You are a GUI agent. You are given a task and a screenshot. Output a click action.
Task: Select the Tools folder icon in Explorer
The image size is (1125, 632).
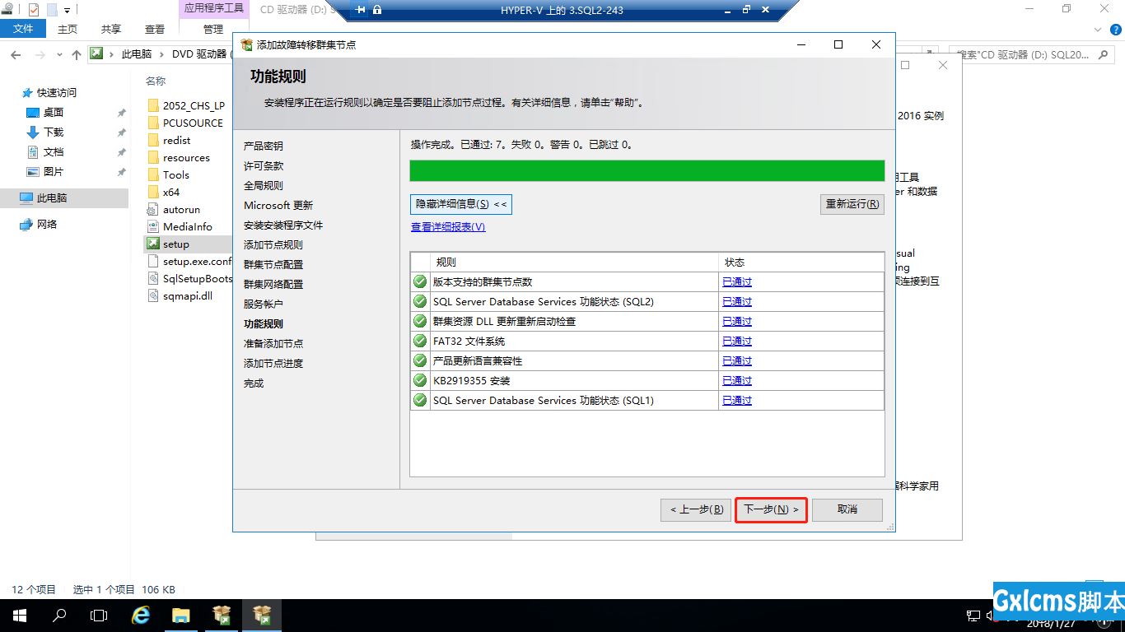pyautogui.click(x=152, y=174)
